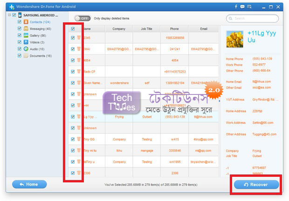This screenshot has height=201, width=289.
Task: Click the Gallery category icon
Action: [26, 35]
